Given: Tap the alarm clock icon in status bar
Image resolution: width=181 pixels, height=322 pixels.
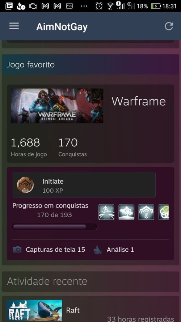Looking at the screenshot, I should click(99, 6).
